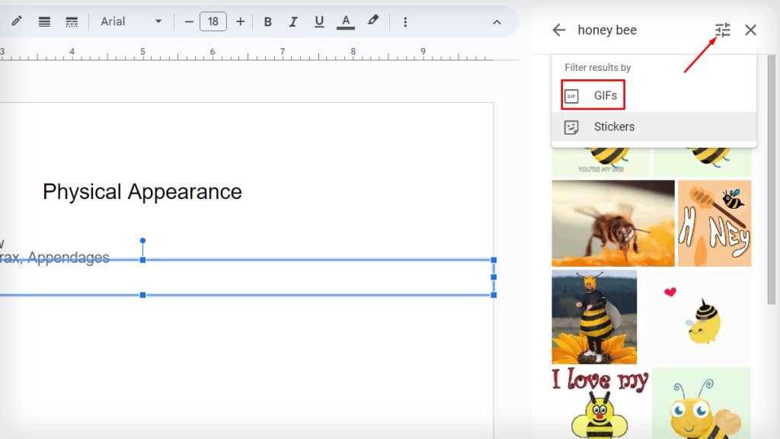Open the line spacing icon in the toolbar
The image size is (780, 439).
point(43,21)
